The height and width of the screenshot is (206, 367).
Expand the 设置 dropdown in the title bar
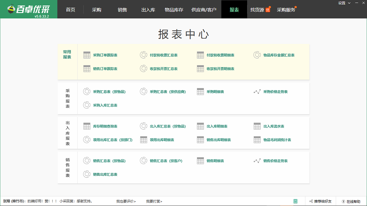click(x=344, y=3)
